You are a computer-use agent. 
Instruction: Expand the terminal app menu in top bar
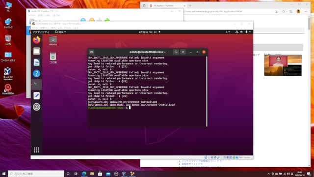[x=60, y=32]
